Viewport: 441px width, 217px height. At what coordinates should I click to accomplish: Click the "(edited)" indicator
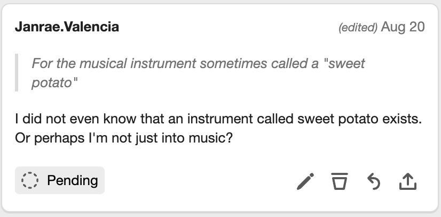tap(358, 28)
